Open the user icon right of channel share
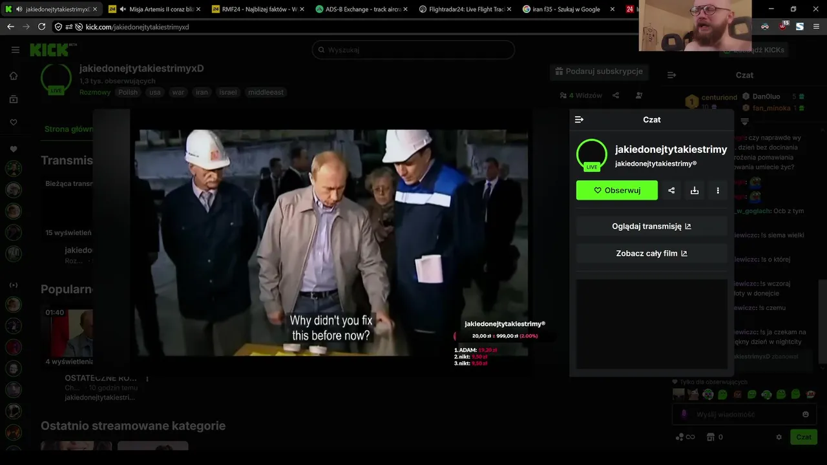 [639, 96]
